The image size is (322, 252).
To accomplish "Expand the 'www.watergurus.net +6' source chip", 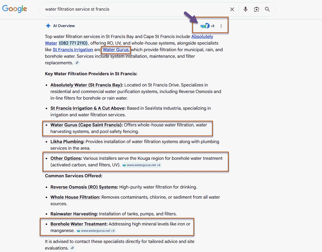I will (x=142, y=165).
